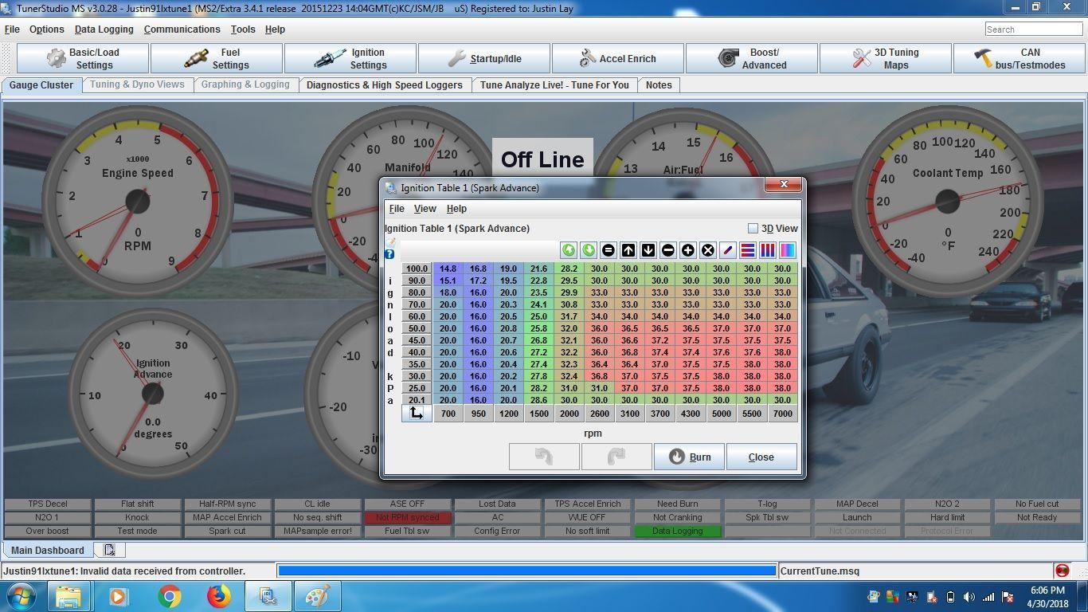Viewport: 1088px width, 612px height.
Task: Click the red connection status icon in status bar
Action: [x=1062, y=571]
